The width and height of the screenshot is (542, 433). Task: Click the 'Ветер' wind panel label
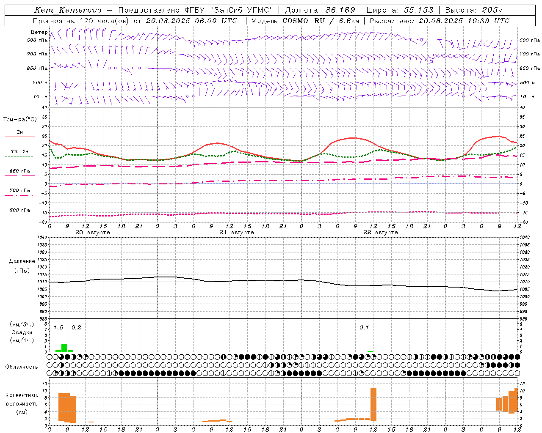(39, 32)
